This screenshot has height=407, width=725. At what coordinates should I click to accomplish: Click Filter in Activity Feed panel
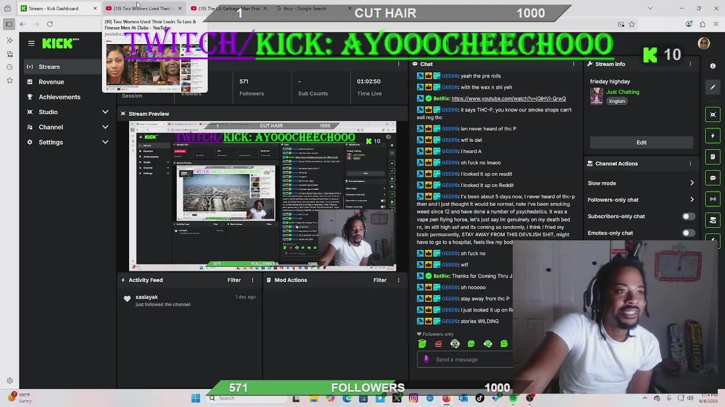(234, 280)
